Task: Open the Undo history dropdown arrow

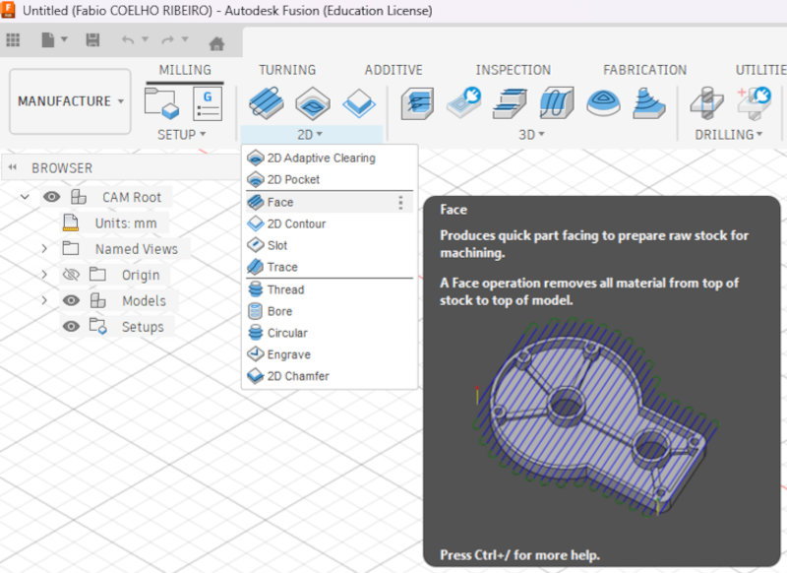Action: [x=145, y=38]
